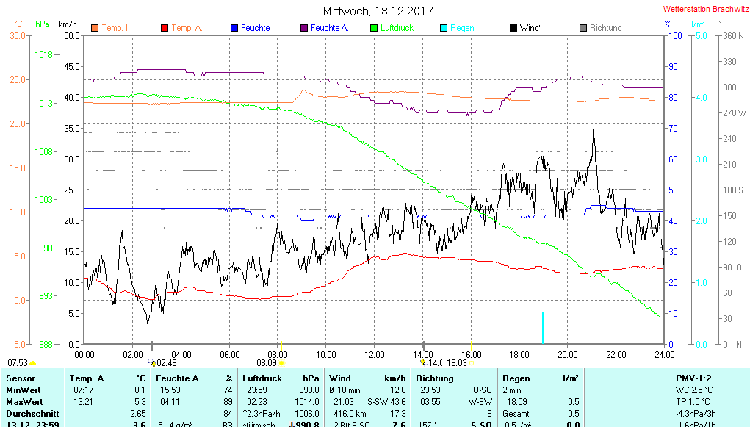This screenshot has height=427, width=750.
Task: Click the yellow marker at 16:00 on axis
Action: (x=472, y=345)
